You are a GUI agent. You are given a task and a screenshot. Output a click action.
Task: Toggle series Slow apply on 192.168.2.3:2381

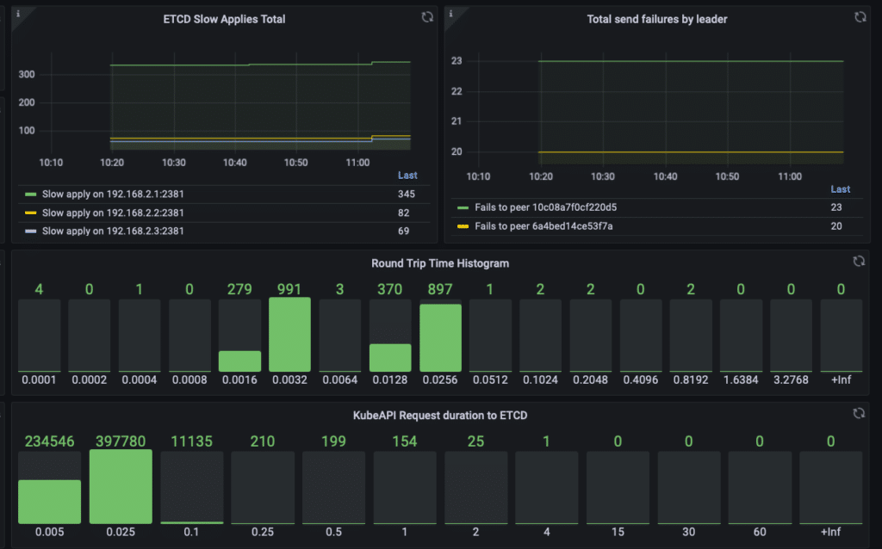point(113,231)
